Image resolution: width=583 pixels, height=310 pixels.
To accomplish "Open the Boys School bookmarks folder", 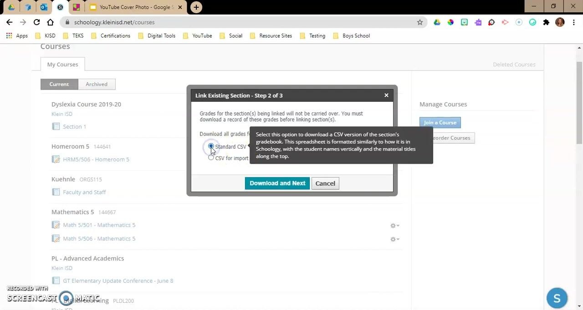I will coord(352,35).
